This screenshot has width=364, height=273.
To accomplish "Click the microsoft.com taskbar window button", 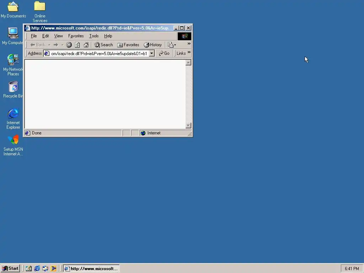I will coord(91,269).
